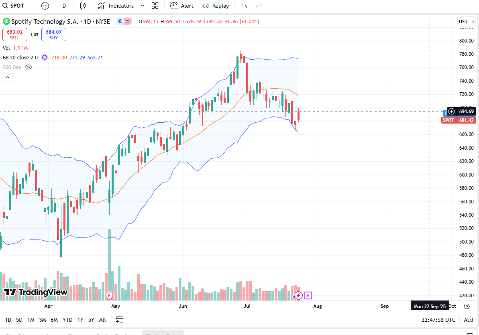Click the BB basis value 718.00

tap(59, 57)
